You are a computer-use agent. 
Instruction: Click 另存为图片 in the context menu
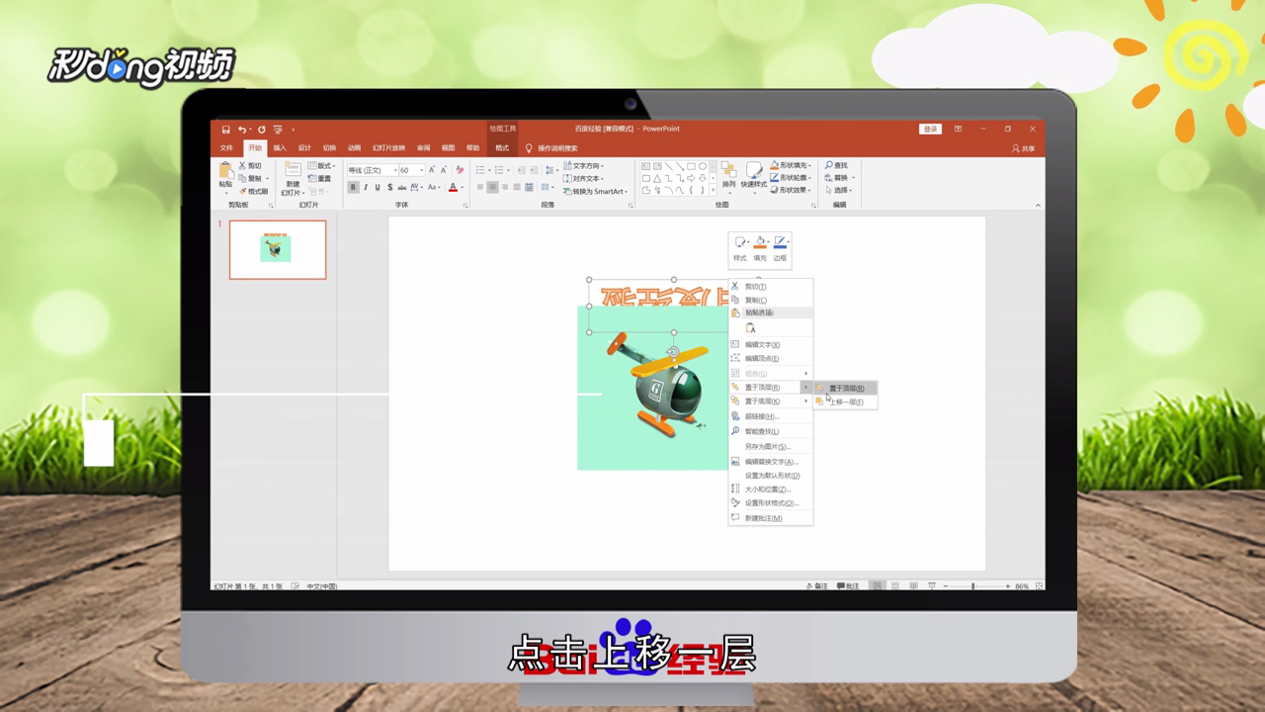tap(771, 446)
